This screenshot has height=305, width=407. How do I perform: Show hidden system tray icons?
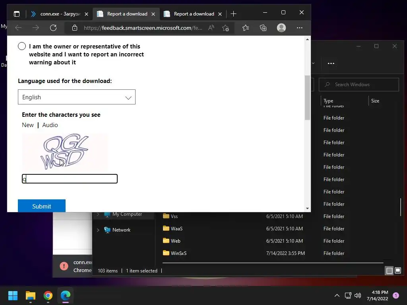(337, 295)
